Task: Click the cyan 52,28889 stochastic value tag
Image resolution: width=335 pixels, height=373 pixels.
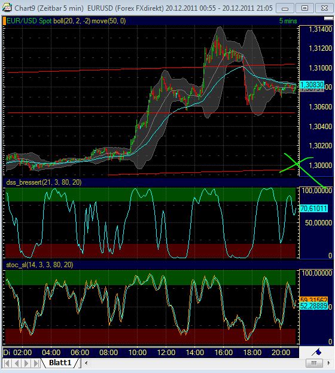Action: coord(313,306)
